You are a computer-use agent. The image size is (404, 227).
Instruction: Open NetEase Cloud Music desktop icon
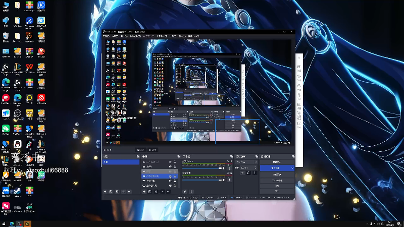click(41, 99)
